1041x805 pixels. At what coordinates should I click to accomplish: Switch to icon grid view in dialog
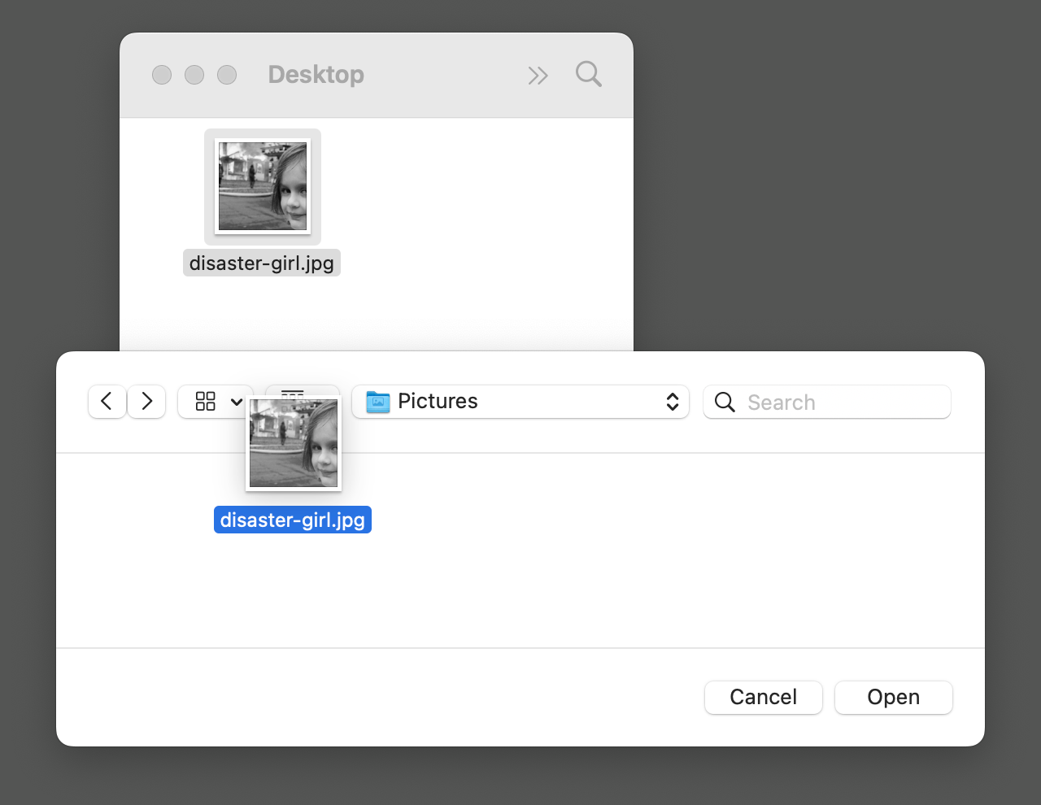pos(206,402)
